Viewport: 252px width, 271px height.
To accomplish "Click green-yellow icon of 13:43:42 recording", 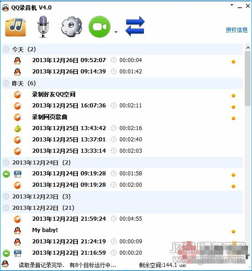I will click(18, 129).
